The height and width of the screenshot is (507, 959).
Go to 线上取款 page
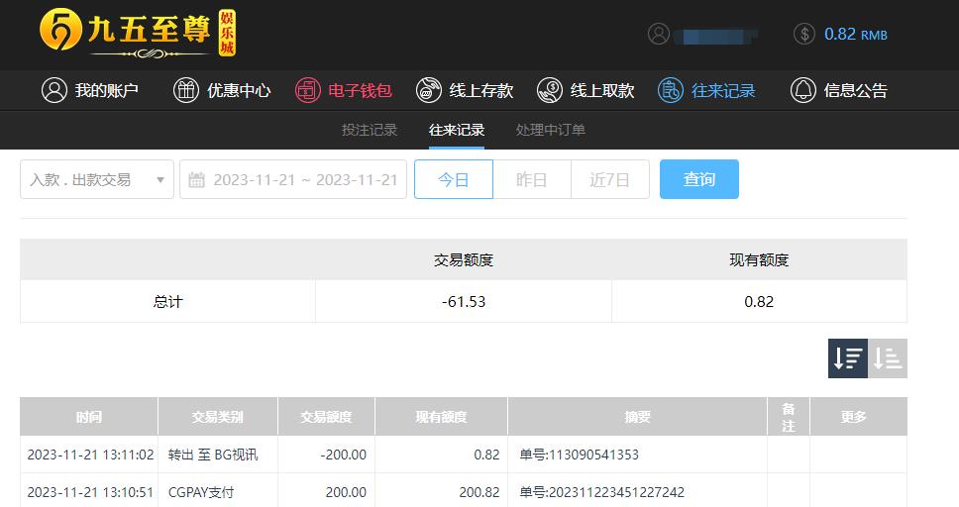click(x=586, y=90)
